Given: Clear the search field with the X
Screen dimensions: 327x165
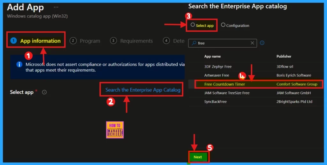Looking at the screenshot, I should pyautogui.click(x=252, y=43).
